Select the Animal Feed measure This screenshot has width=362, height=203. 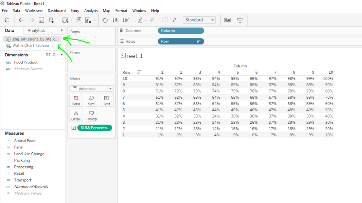tap(25, 141)
